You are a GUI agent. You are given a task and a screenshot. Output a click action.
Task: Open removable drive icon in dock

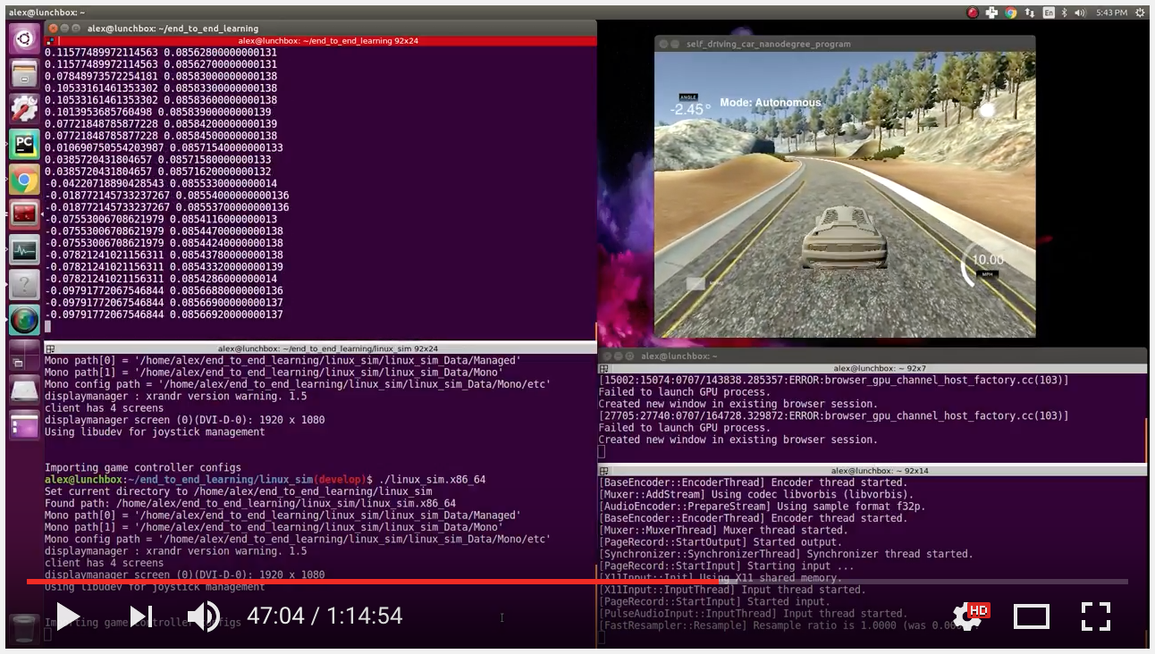[x=24, y=390]
